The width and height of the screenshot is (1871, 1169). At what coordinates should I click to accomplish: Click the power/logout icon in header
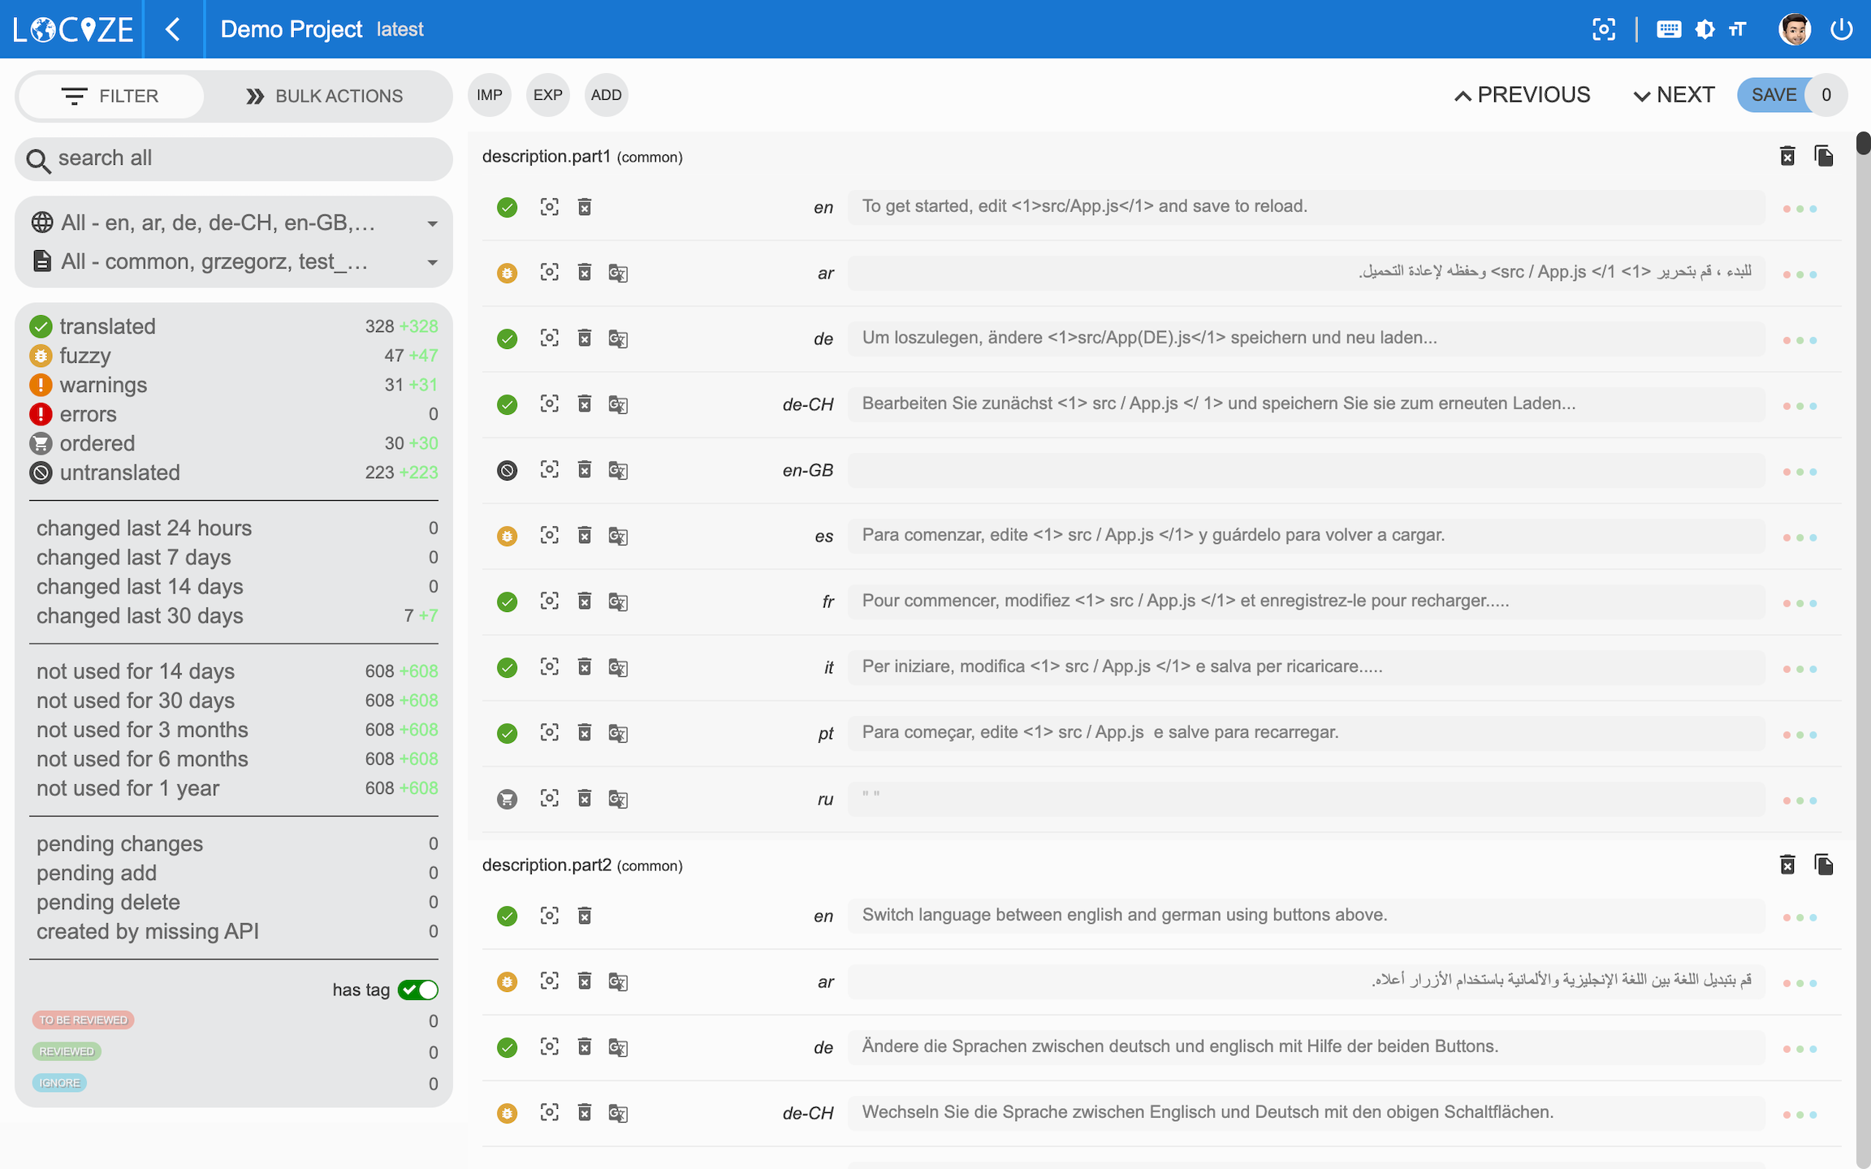(1841, 30)
